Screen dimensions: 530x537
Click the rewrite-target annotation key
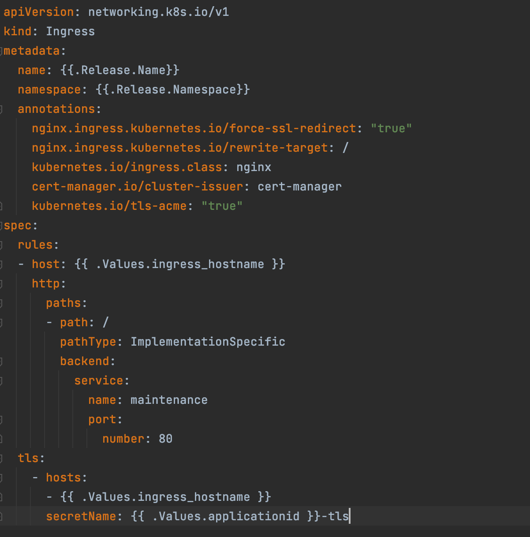(180, 148)
